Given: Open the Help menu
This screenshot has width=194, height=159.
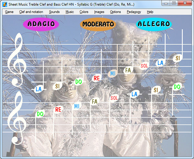Looking at the screenshot, I should pos(150,12).
